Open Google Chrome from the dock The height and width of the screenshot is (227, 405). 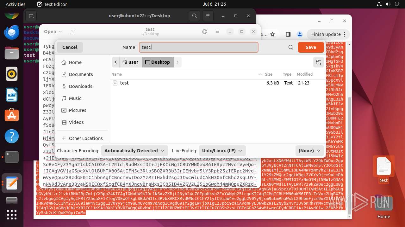[12, 14]
